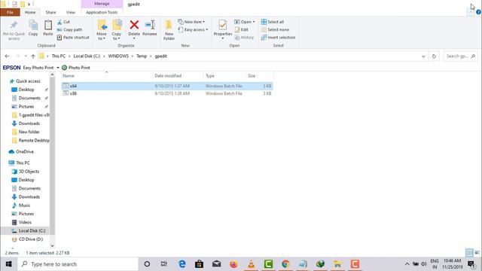Create a New folder

[x=169, y=30]
